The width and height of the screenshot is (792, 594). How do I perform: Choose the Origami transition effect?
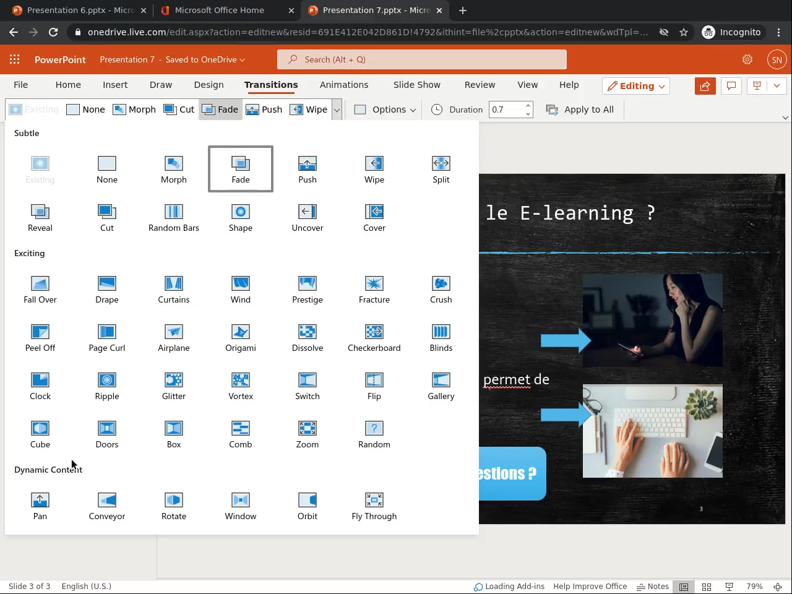click(240, 337)
